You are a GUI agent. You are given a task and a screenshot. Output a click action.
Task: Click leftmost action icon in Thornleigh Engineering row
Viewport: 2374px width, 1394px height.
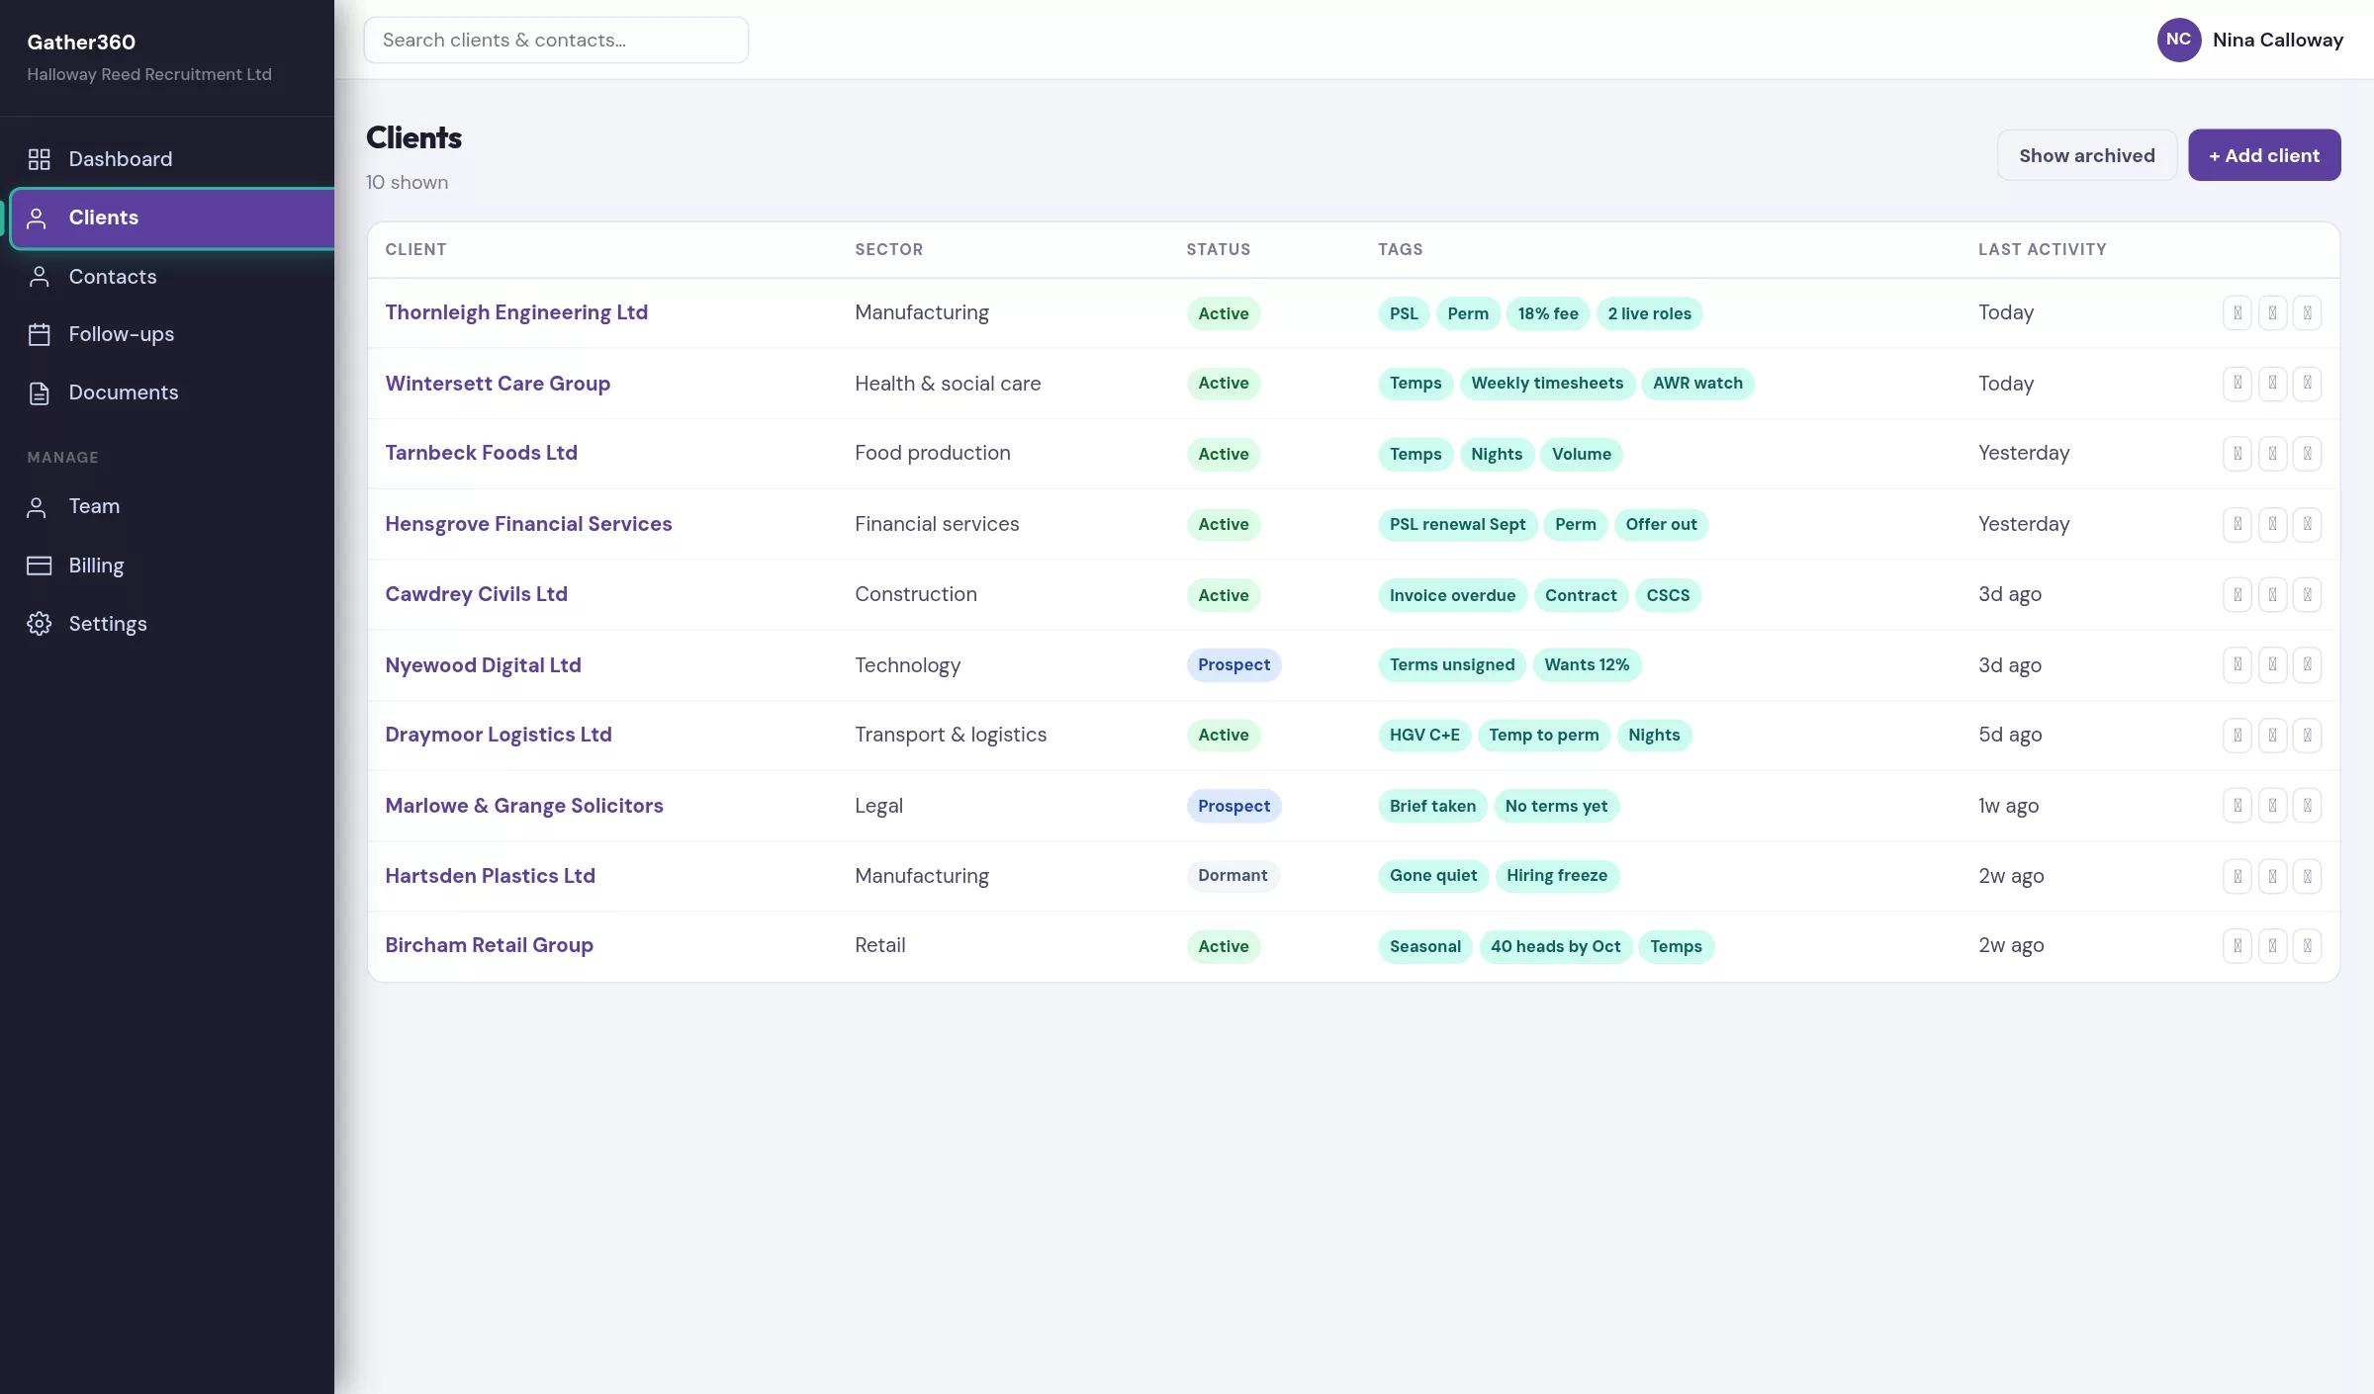coord(2237,313)
